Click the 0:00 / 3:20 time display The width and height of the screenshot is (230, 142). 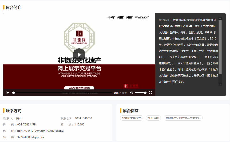click(x=120, y=93)
